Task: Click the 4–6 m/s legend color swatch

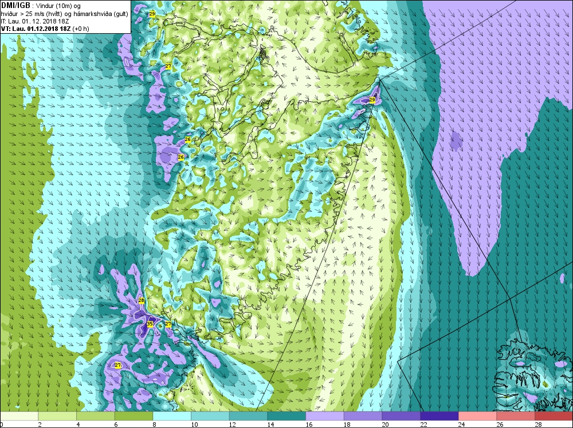Action: tap(95, 417)
